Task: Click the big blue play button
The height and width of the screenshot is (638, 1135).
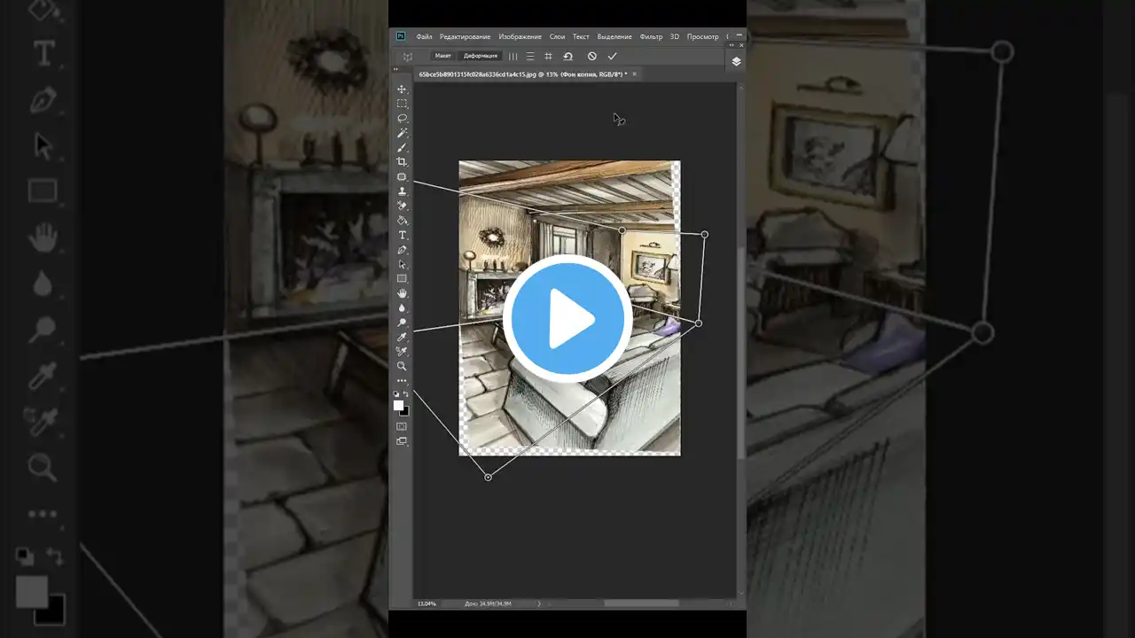Action: coord(567,319)
